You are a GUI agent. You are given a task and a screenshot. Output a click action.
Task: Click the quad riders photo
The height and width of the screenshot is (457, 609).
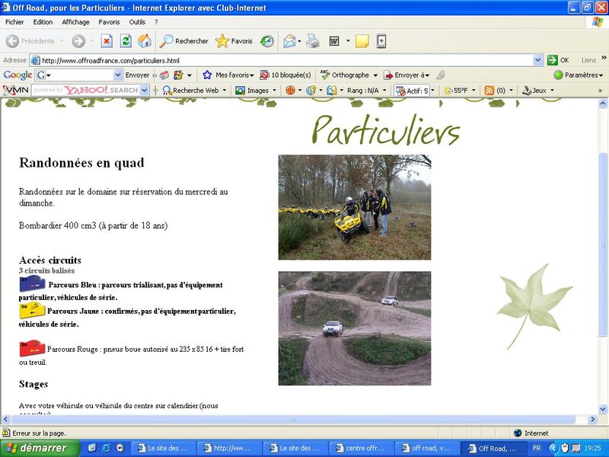pyautogui.click(x=354, y=207)
